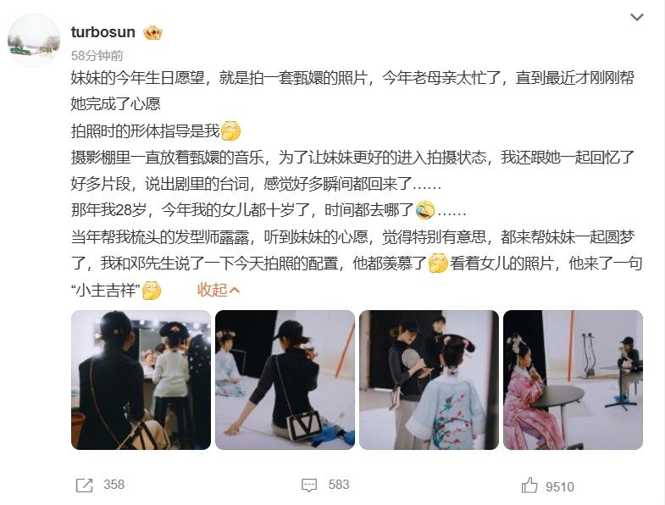Viewport: 665px width, 505px height.
Task: Click the crying-laughing emoji after 时间都去哪了
Action: coord(425,210)
